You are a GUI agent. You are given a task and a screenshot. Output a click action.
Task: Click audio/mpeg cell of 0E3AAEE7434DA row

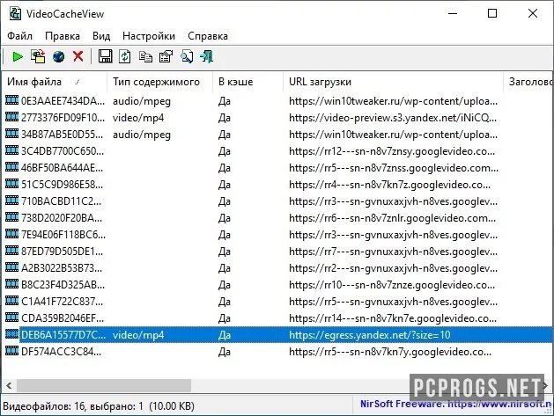pos(142,101)
